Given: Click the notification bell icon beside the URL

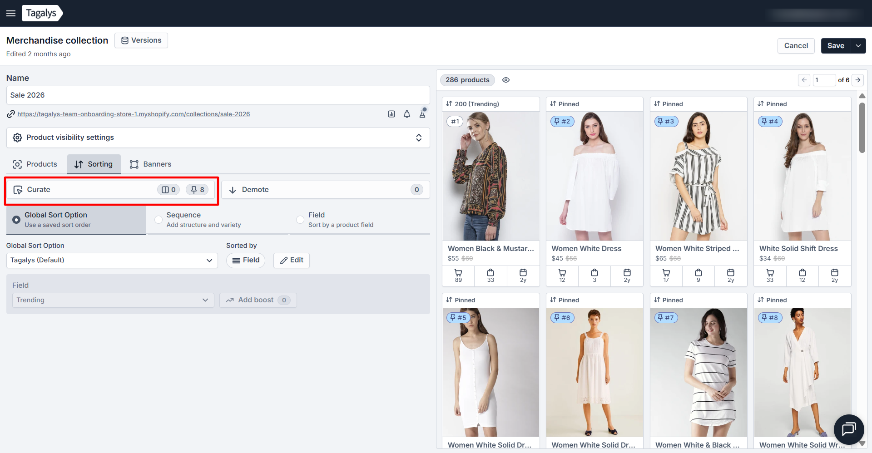Looking at the screenshot, I should coord(407,114).
